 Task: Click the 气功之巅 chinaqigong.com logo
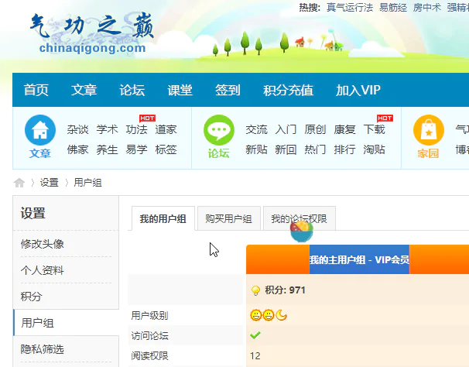pyautogui.click(x=92, y=33)
